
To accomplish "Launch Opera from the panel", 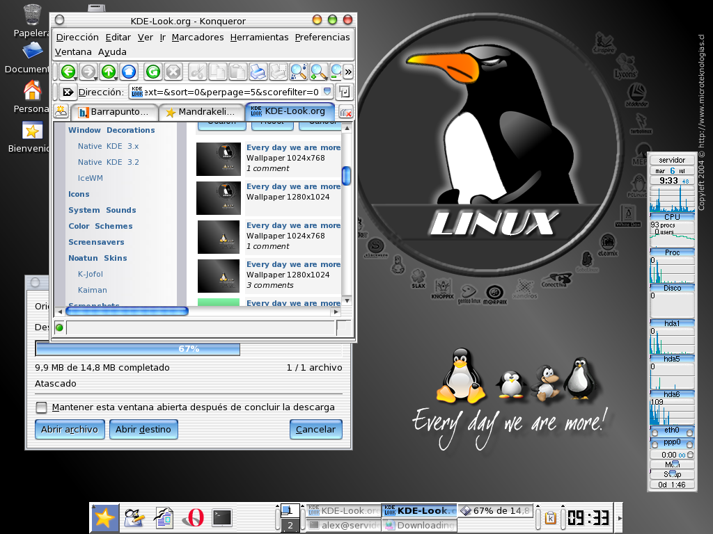I will 193,517.
